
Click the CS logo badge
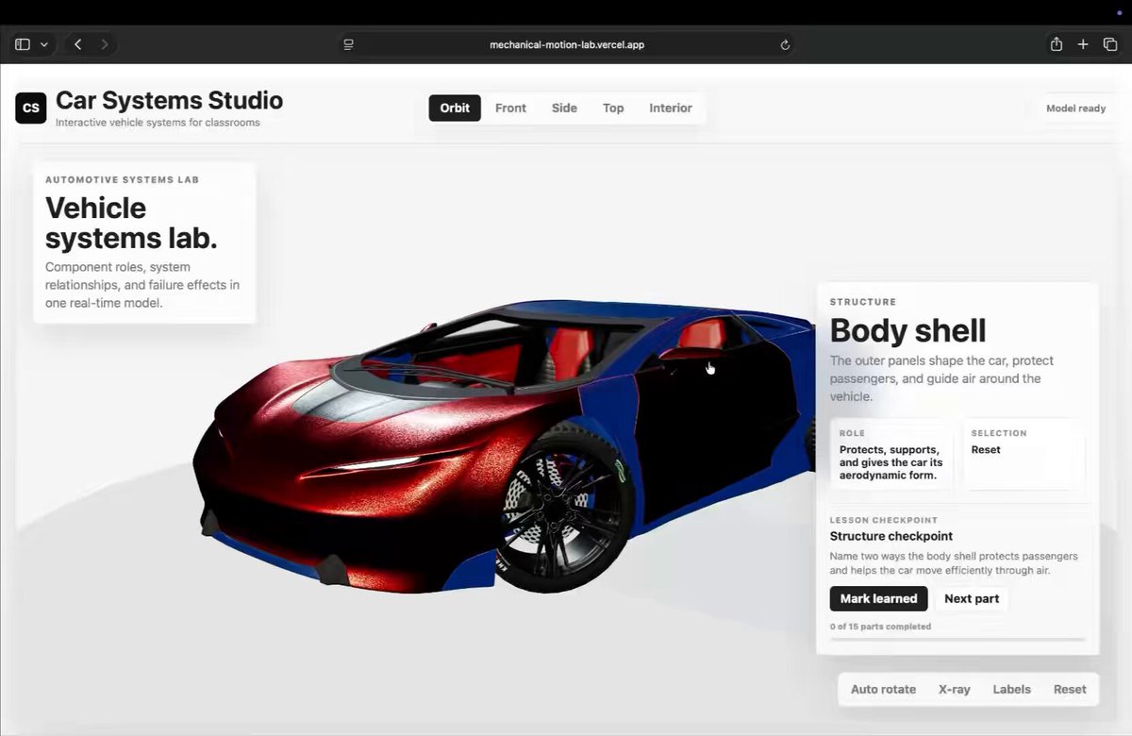click(31, 108)
